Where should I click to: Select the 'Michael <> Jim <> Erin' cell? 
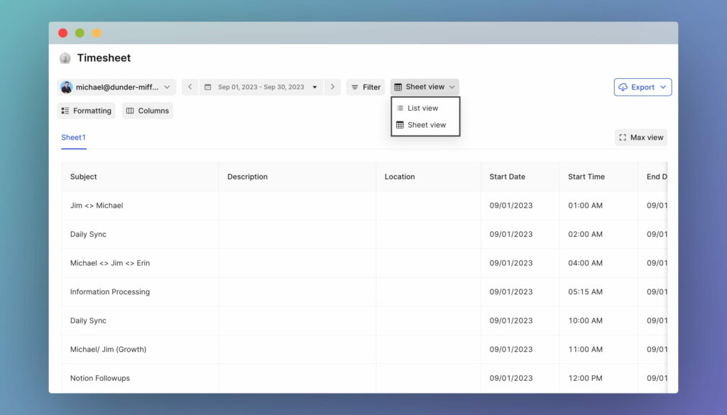(x=140, y=263)
